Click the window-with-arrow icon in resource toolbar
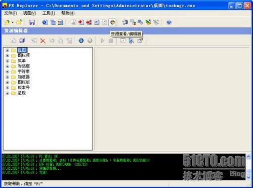 coord(140,41)
